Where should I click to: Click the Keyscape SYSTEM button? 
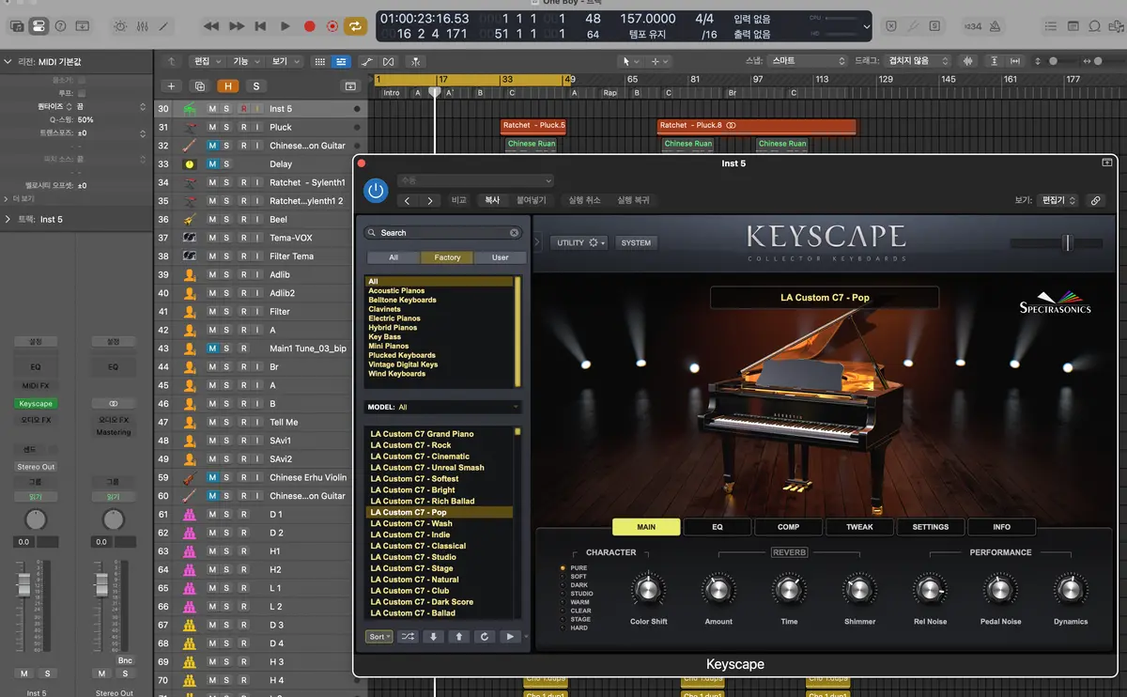(636, 242)
